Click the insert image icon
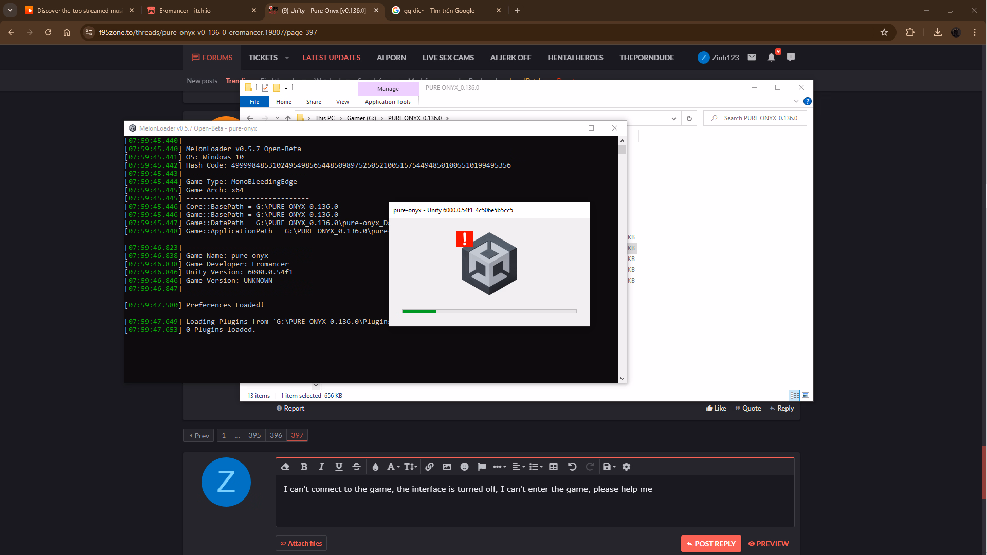987x555 pixels. [447, 467]
